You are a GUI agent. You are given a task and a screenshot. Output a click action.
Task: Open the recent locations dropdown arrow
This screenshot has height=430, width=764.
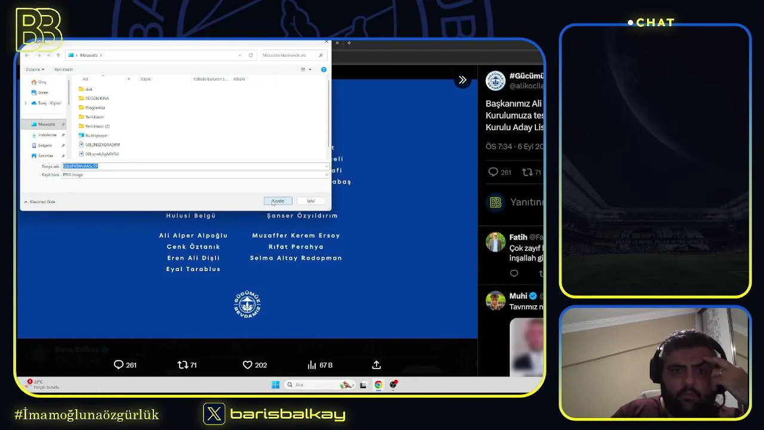tap(48, 55)
